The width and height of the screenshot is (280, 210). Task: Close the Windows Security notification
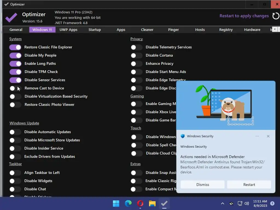[268, 136]
